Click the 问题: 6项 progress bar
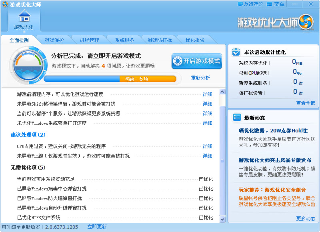The height and width of the screenshot is (232, 320). pos(110,79)
